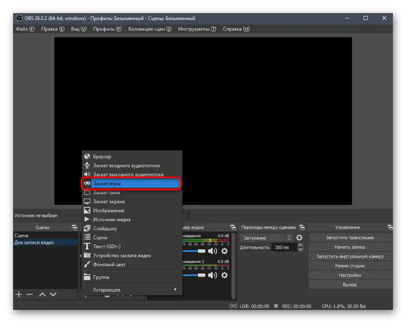Mute the first audio channel
The image size is (406, 323).
(x=213, y=251)
